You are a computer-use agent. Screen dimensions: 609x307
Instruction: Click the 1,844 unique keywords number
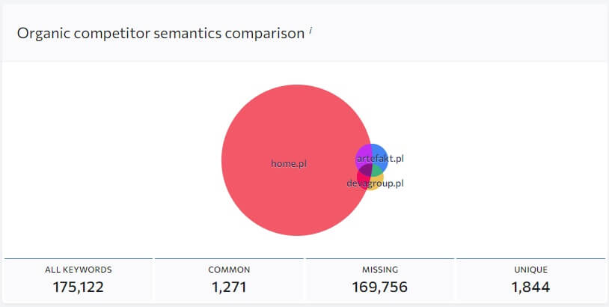[x=530, y=287]
